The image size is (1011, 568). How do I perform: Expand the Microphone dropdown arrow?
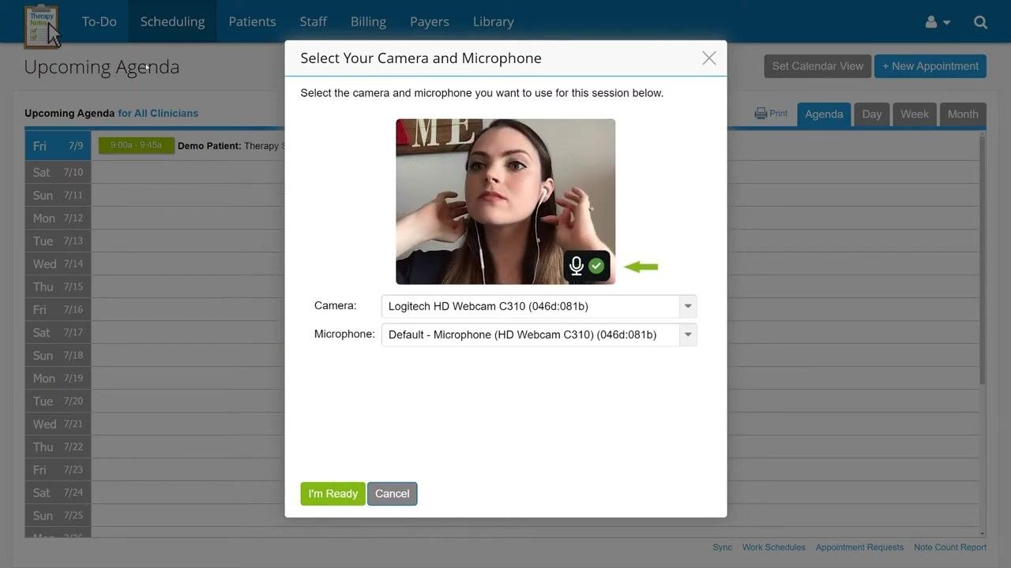688,334
